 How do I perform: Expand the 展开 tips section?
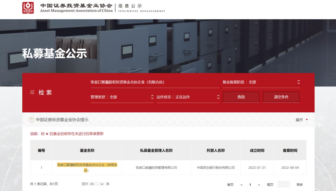click(302, 120)
